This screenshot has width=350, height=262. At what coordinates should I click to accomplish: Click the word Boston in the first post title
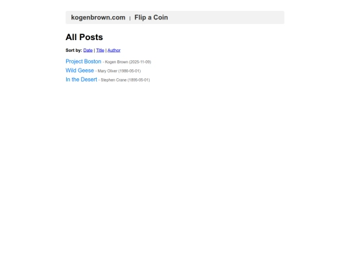coord(93,61)
